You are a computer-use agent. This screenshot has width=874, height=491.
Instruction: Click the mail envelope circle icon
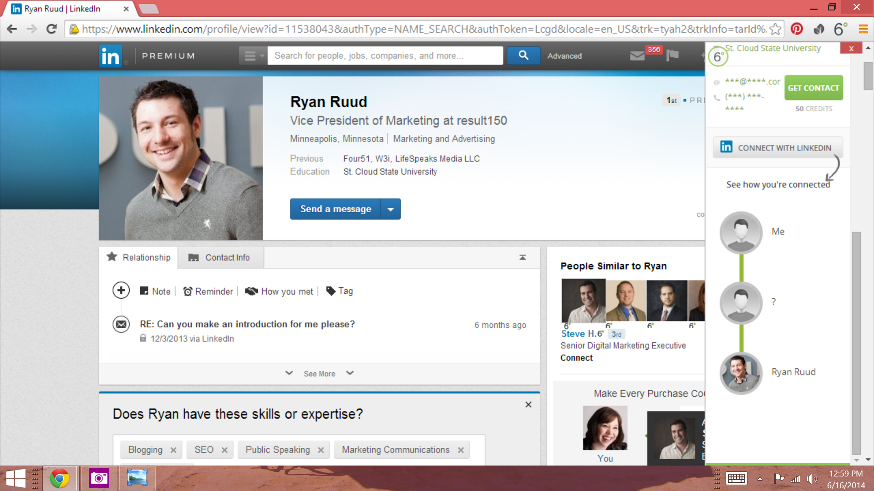[121, 324]
